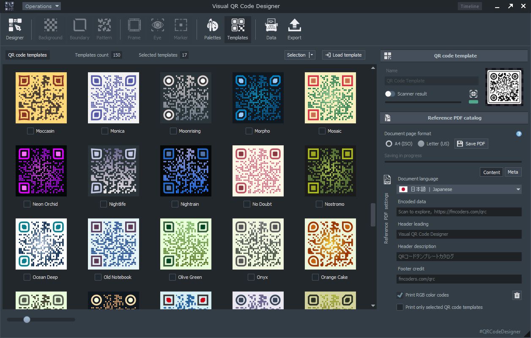
Task: Check the Morpho template checkbox
Action: 249,131
